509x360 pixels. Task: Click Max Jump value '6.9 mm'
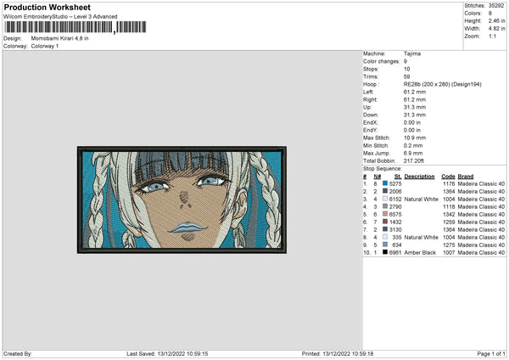pos(413,154)
